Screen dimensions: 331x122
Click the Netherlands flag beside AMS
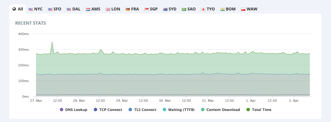pos(88,9)
